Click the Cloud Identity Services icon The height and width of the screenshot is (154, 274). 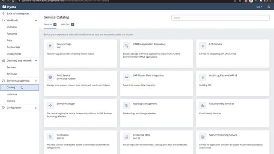pyautogui.click(x=203, y=106)
